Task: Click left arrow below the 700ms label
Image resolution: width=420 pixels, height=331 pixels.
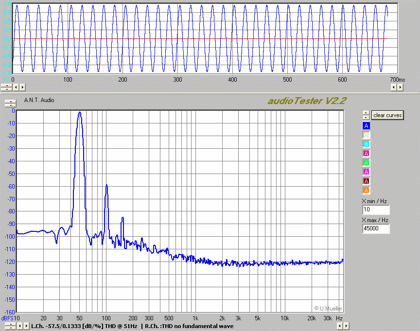Action: click(394, 87)
